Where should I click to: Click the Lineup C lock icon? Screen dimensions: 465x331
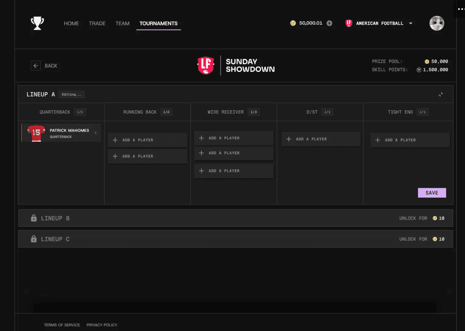[x=34, y=239]
